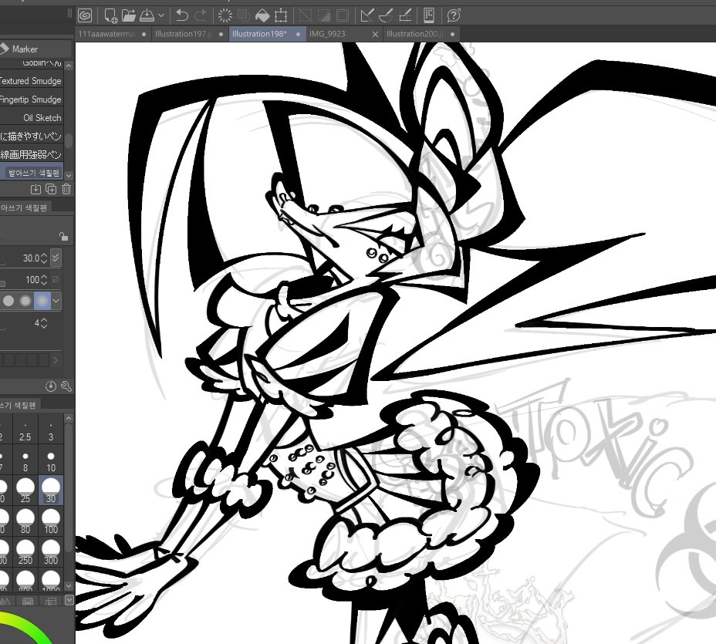Duplicate the current sub tool
Screen dimensions: 716x644
pyautogui.click(x=51, y=189)
